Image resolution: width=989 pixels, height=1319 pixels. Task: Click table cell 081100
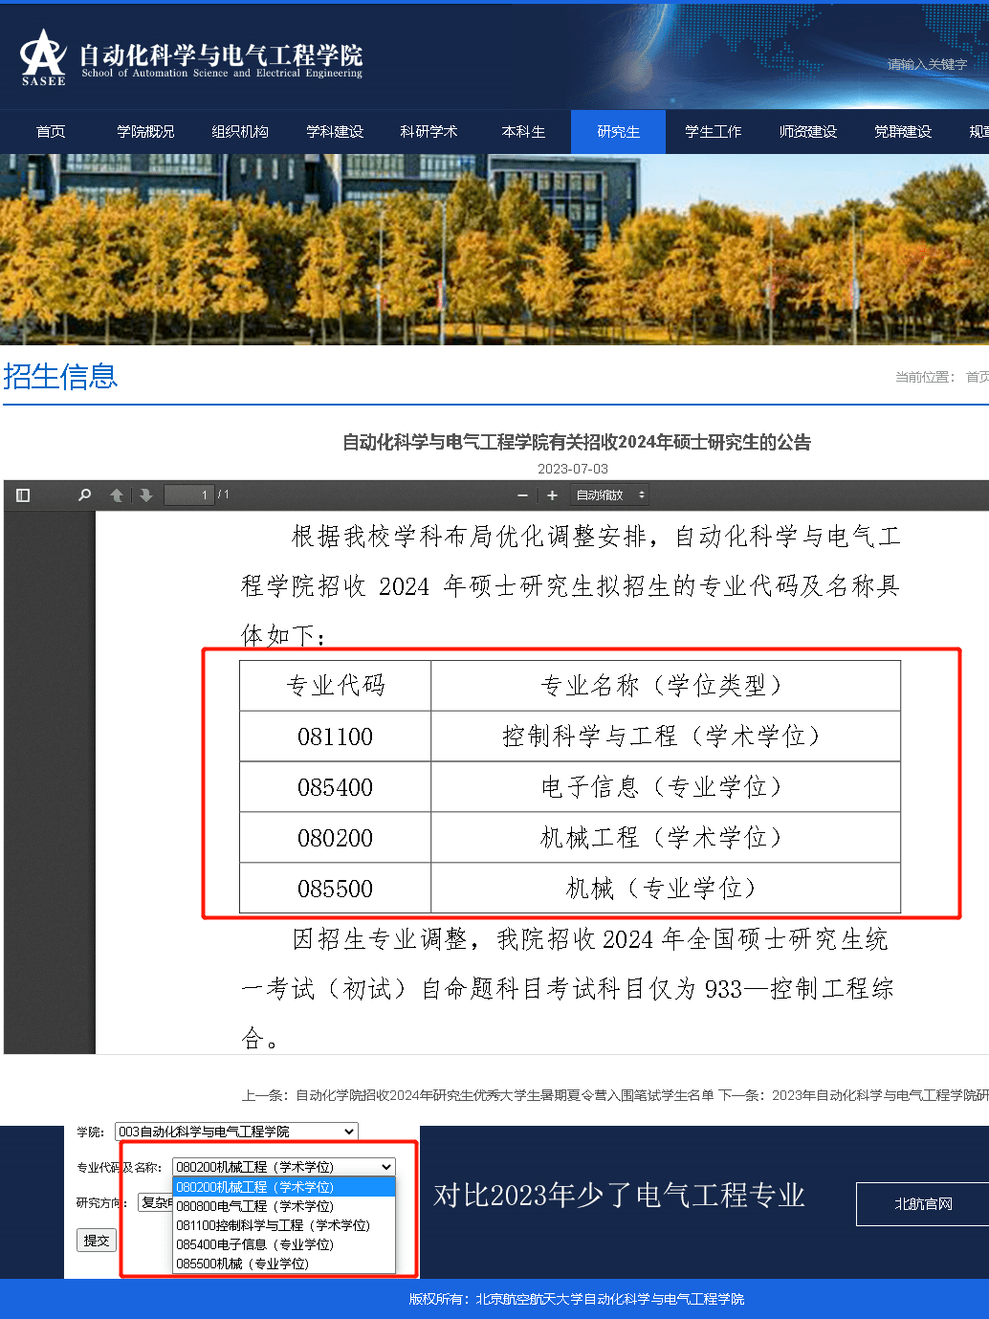(335, 736)
